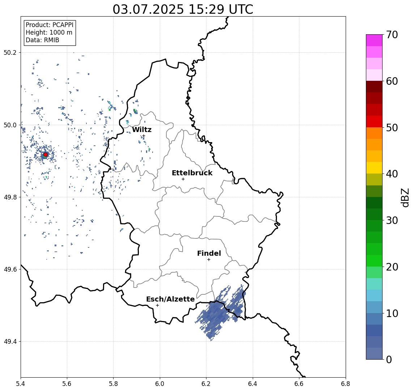Click the latitude tick label 50.0
414x391 pixels.
(10, 125)
